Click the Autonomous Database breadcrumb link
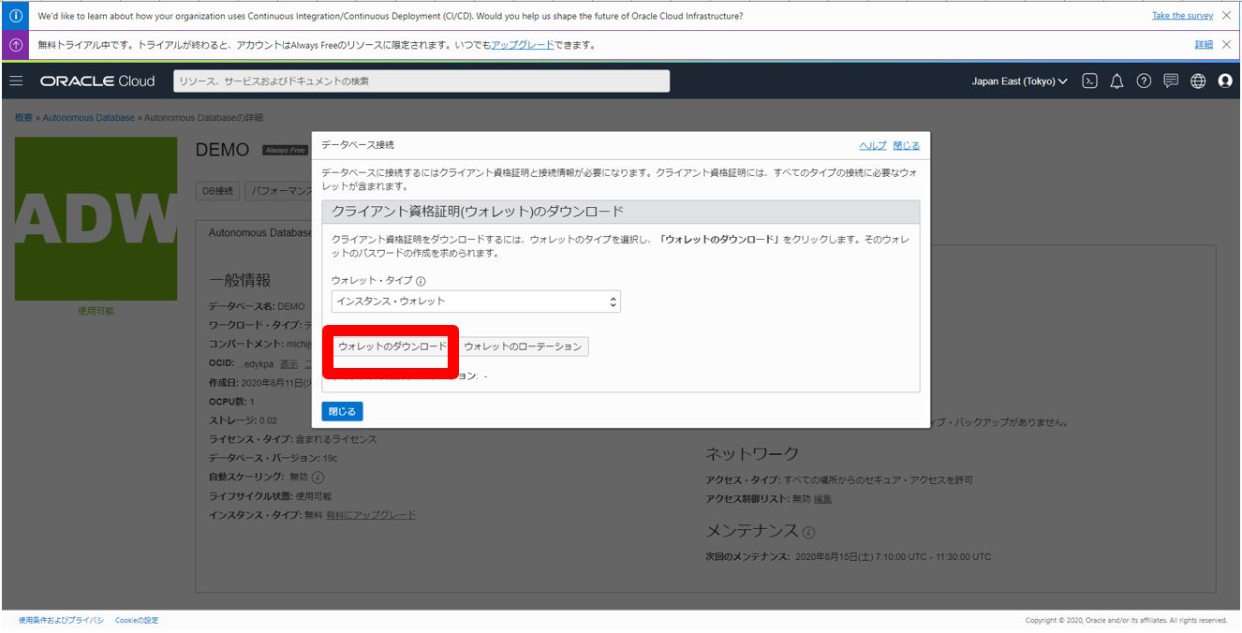 click(x=88, y=118)
